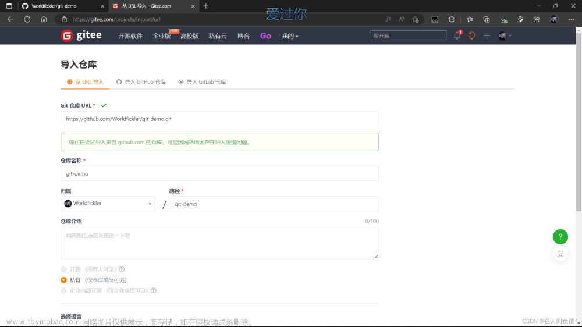Go back with browser back arrow
Image resolution: width=582 pixels, height=327 pixels.
(x=10, y=19)
